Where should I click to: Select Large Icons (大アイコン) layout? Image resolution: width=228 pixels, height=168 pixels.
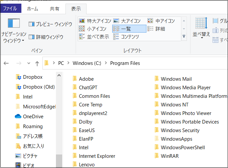click(x=127, y=21)
